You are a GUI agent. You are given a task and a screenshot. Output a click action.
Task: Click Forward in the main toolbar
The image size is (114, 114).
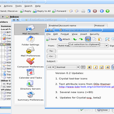tap(59, 11)
